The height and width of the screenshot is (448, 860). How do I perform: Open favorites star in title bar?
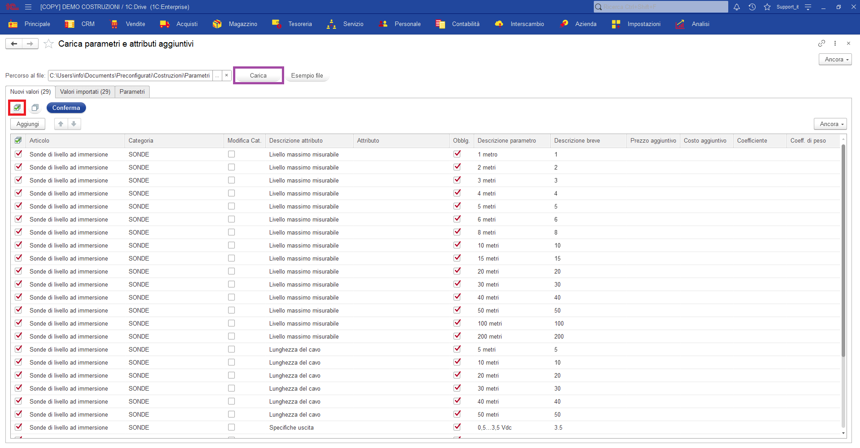point(767,7)
